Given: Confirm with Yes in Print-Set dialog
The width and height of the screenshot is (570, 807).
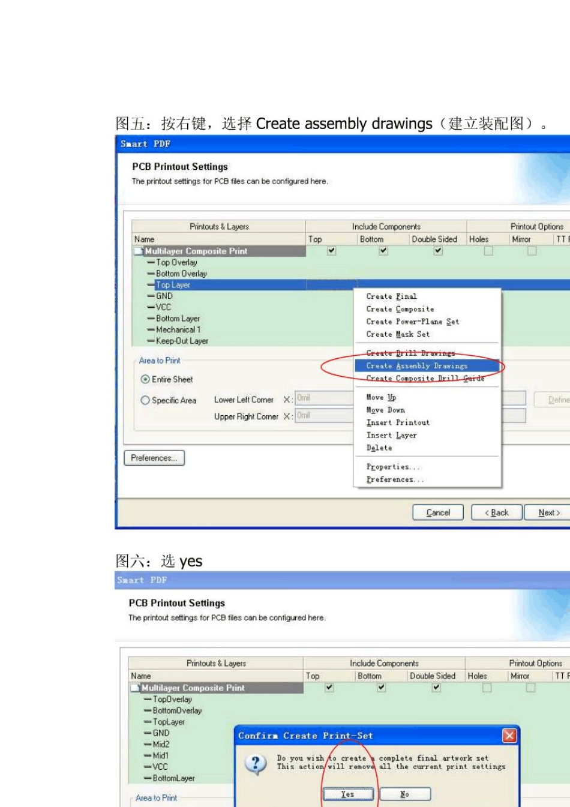Looking at the screenshot, I should pos(348,794).
